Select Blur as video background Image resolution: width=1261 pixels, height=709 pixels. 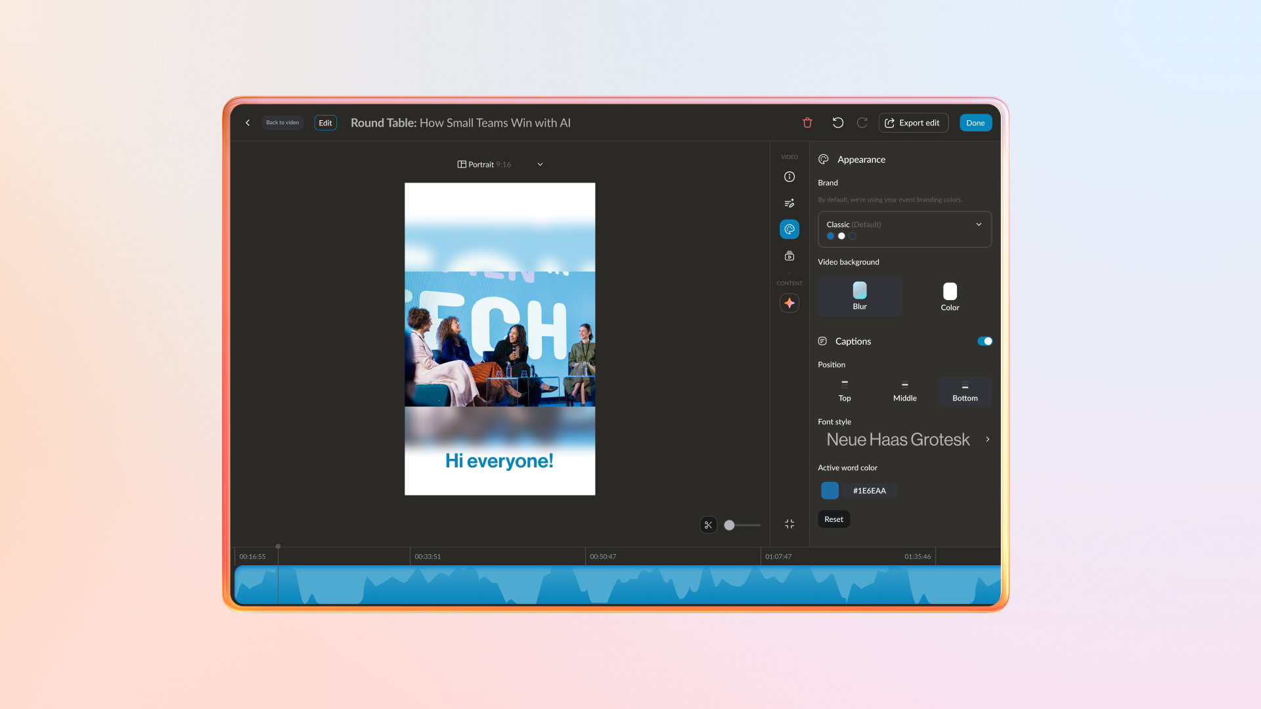(x=859, y=296)
